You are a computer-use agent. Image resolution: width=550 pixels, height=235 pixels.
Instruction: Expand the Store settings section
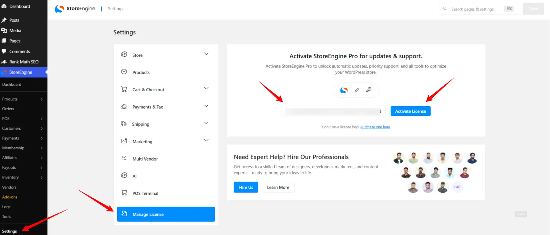pyautogui.click(x=206, y=54)
